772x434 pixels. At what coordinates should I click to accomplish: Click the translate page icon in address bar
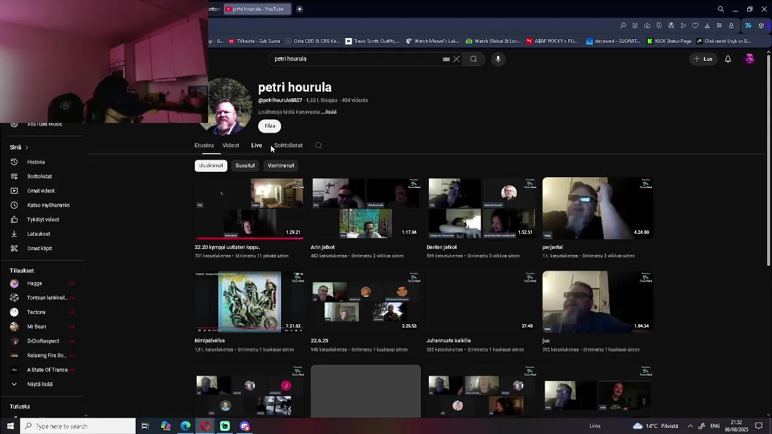pyautogui.click(x=671, y=25)
